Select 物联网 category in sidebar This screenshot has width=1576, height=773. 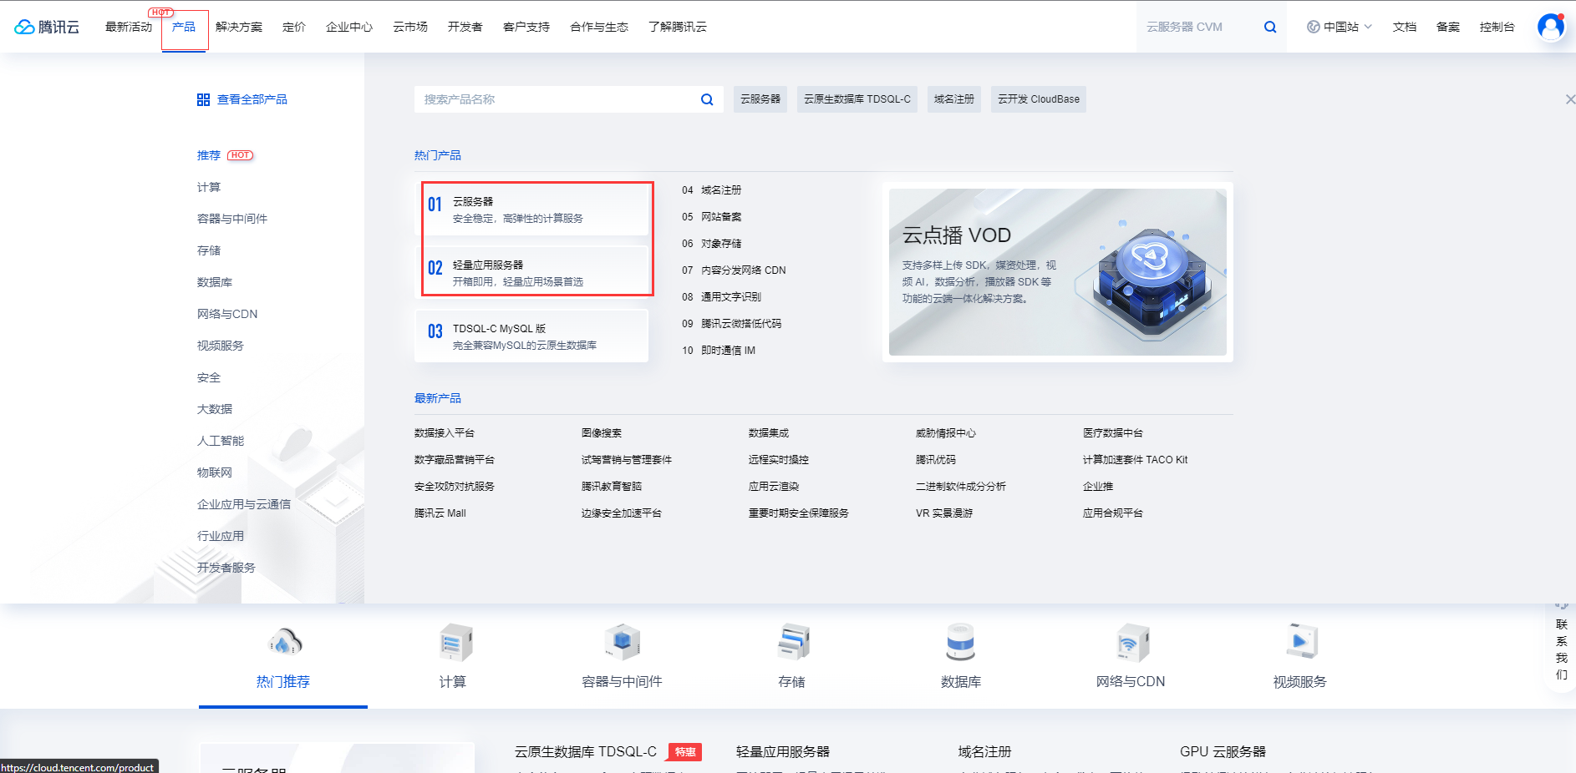pyautogui.click(x=215, y=472)
